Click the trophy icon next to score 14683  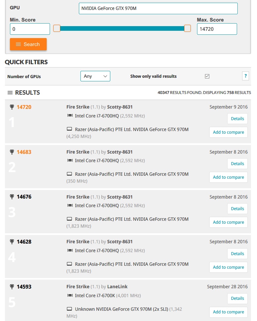(12, 152)
